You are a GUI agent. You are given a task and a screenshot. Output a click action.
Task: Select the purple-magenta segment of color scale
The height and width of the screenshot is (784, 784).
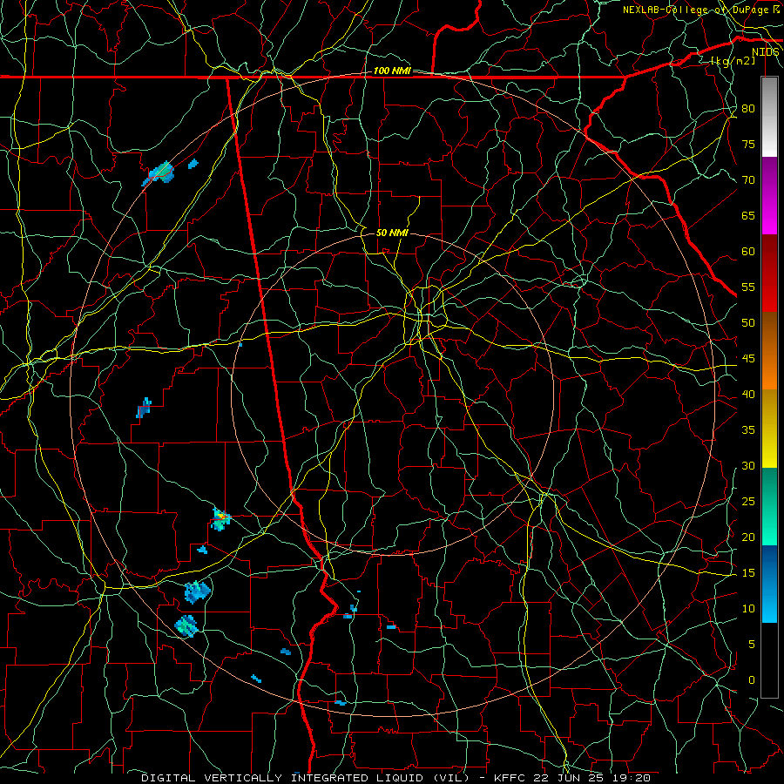tap(769, 196)
